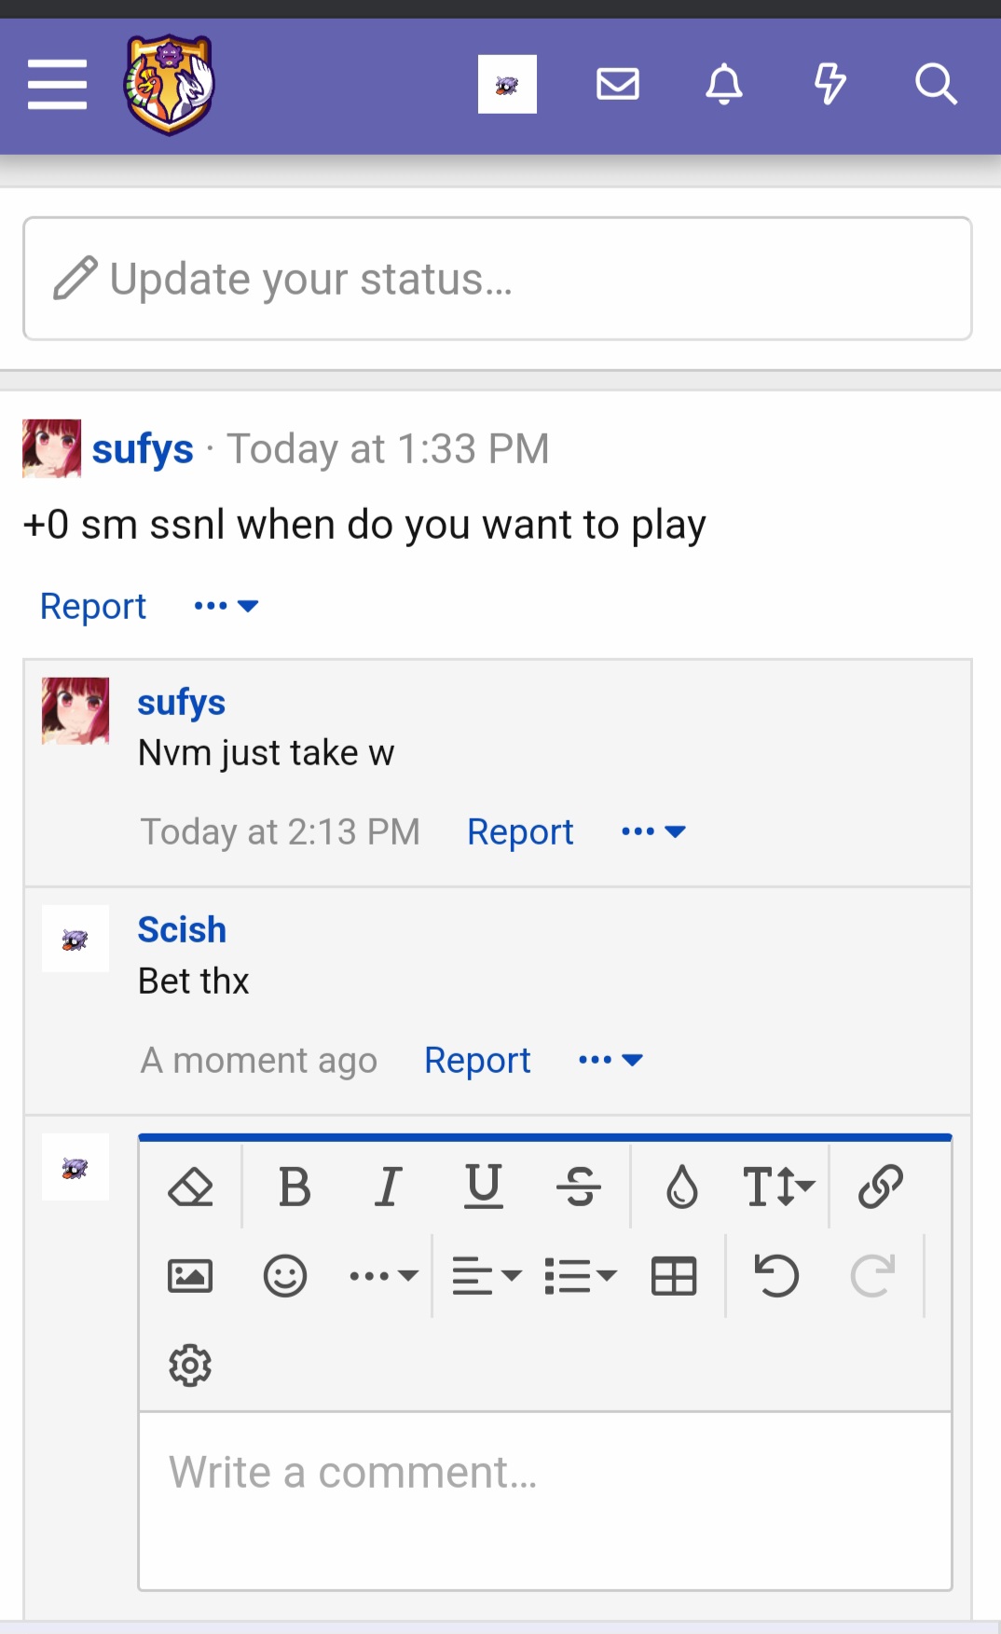Open the smilies emoji picker

pos(285,1276)
